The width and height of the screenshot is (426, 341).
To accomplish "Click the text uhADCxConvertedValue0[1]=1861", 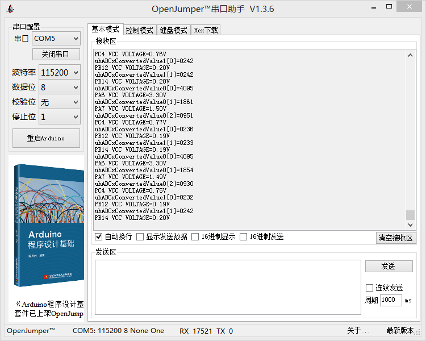I will [144, 102].
